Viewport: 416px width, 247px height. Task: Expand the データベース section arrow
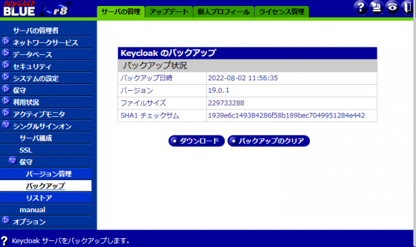pyautogui.click(x=6, y=53)
